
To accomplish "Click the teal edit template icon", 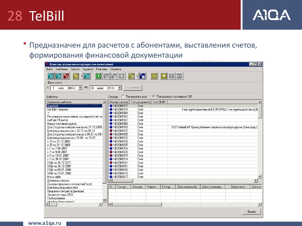I will click(x=58, y=76).
